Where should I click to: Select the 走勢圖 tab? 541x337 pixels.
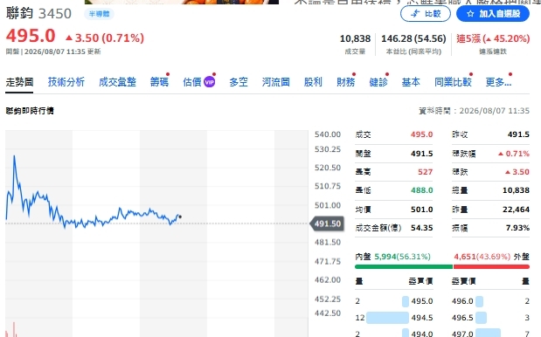click(19, 82)
